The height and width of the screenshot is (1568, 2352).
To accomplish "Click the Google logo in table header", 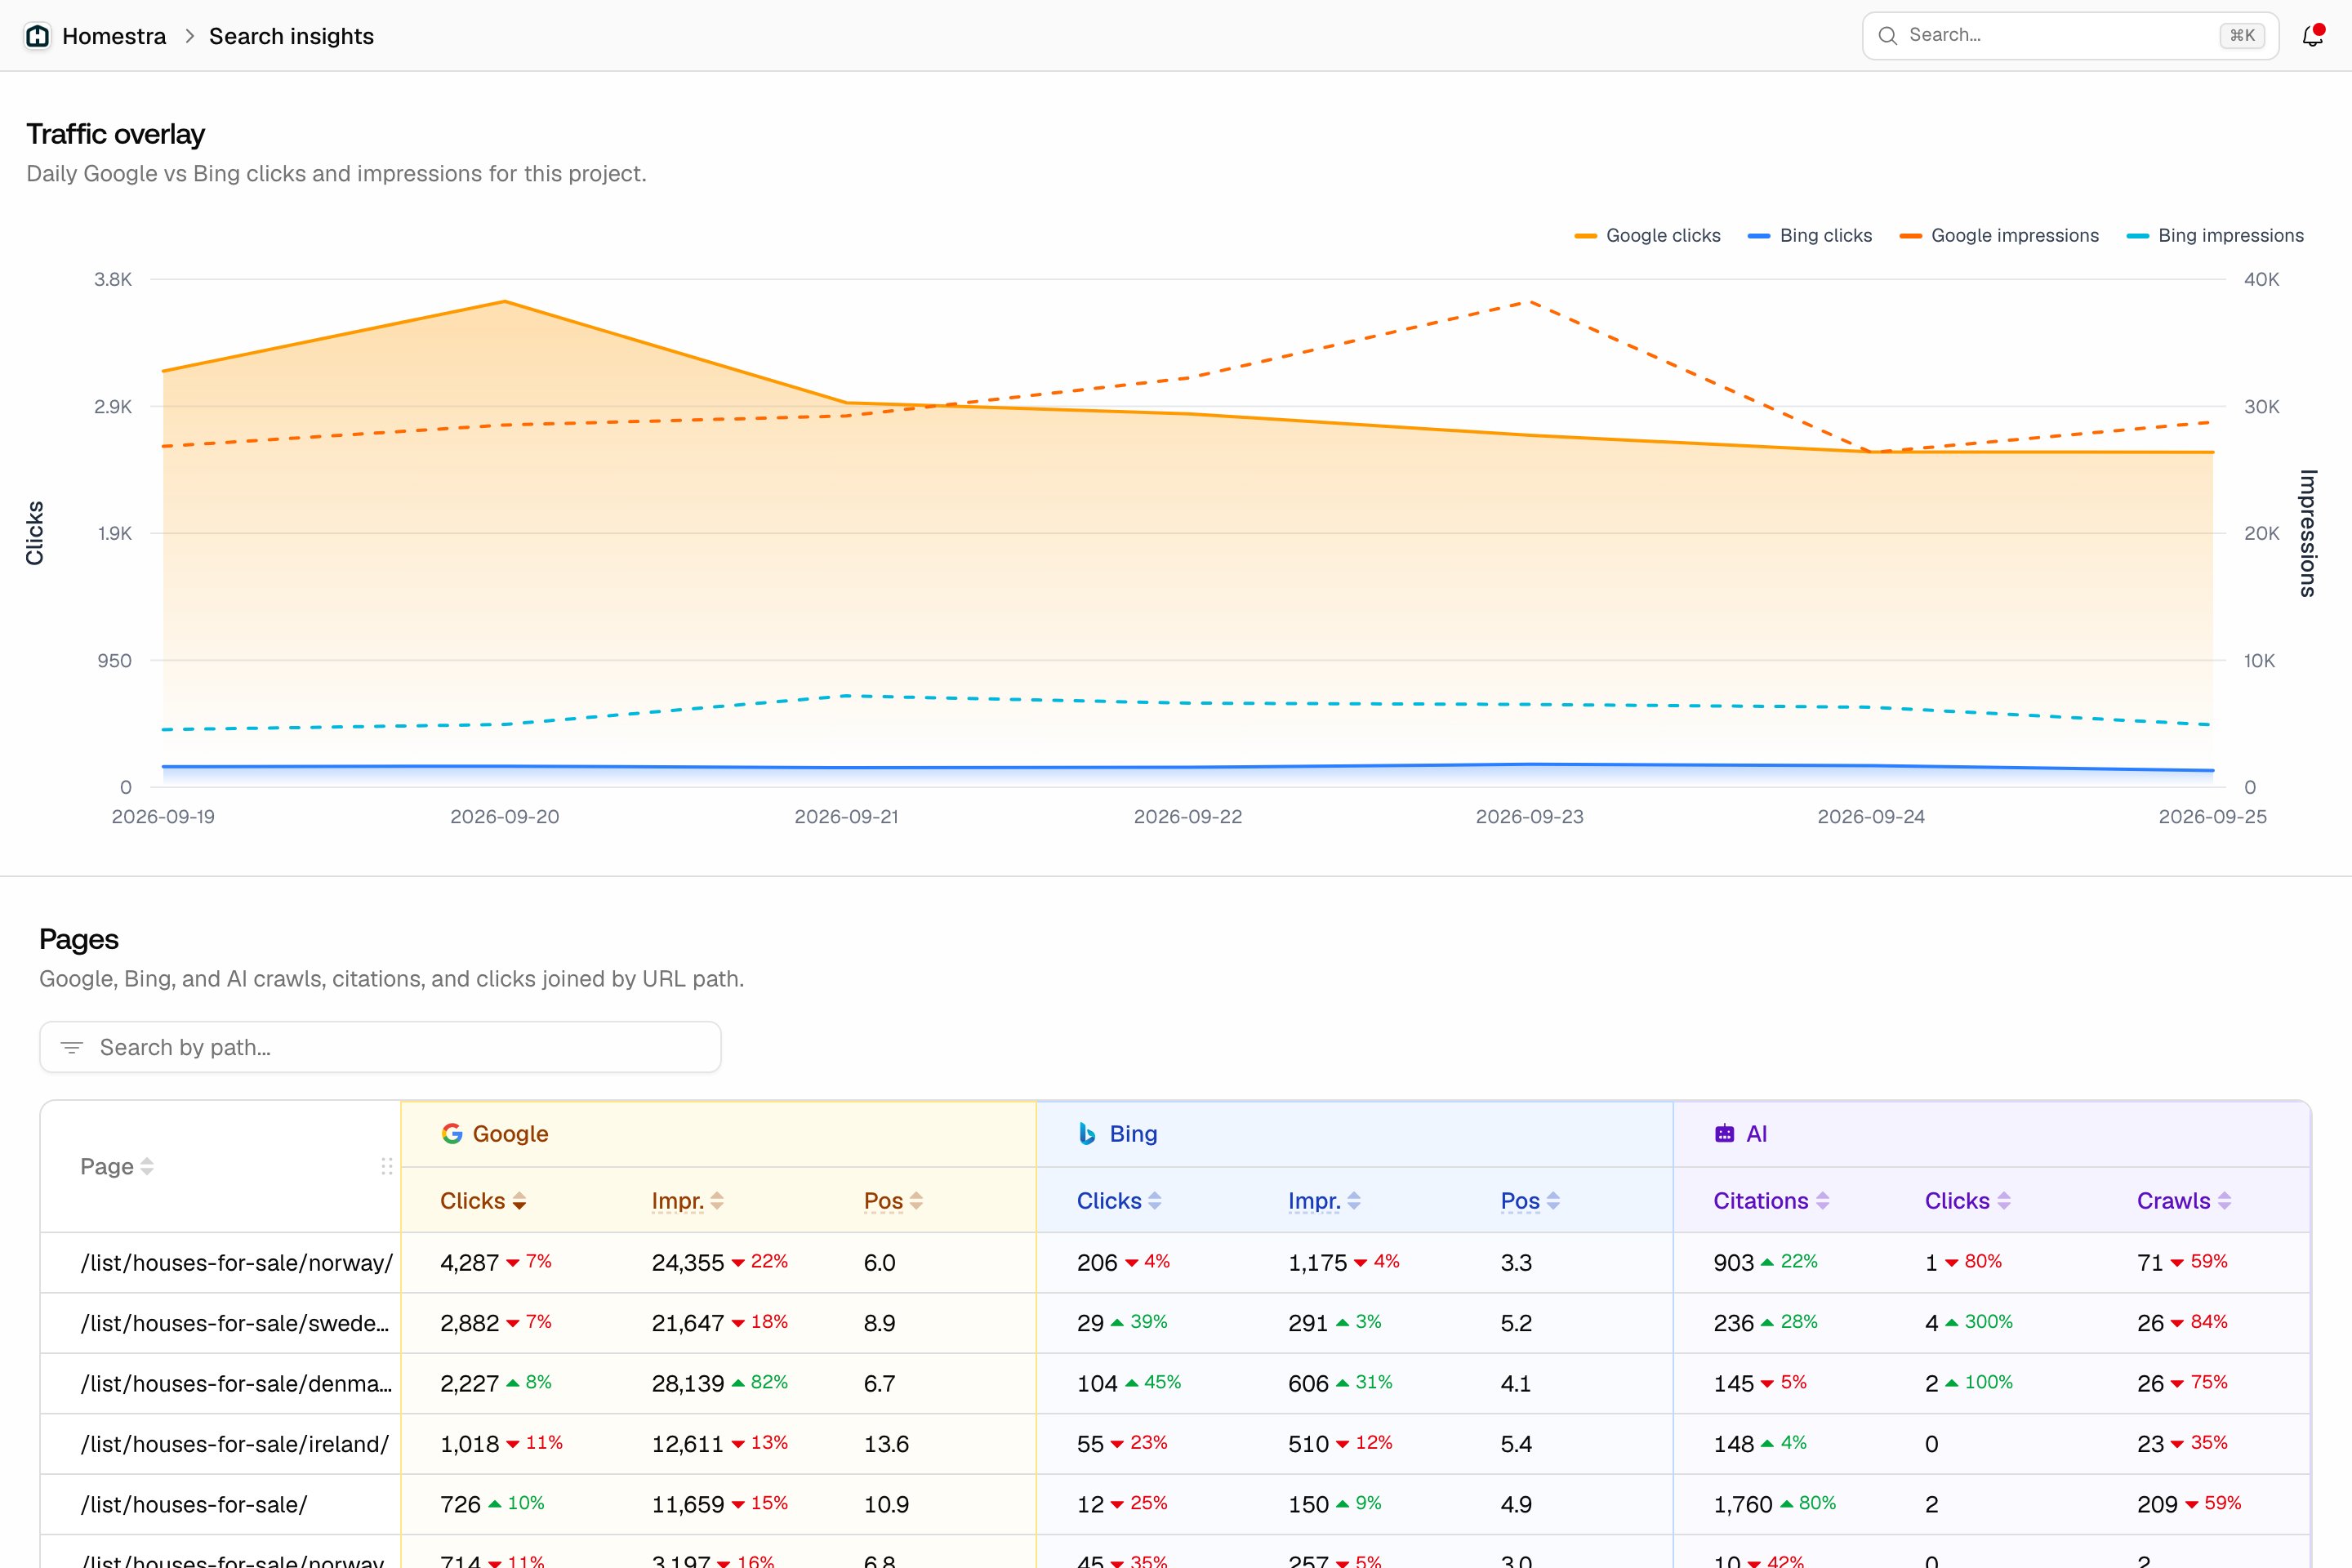I will [x=452, y=1133].
